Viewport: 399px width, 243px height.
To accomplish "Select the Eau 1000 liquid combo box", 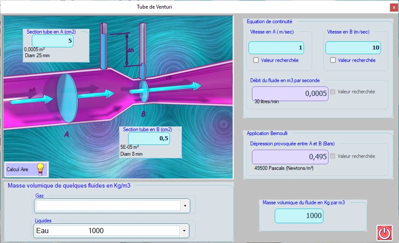I will click(x=111, y=231).
